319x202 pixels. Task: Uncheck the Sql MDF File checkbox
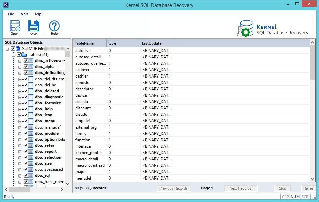(x=13, y=49)
